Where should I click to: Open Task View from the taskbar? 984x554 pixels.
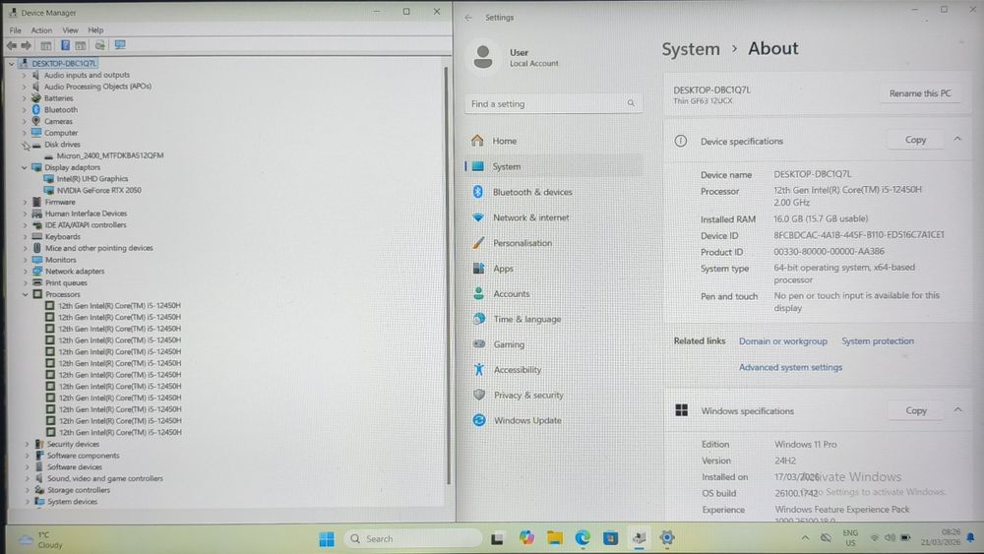pos(498,538)
